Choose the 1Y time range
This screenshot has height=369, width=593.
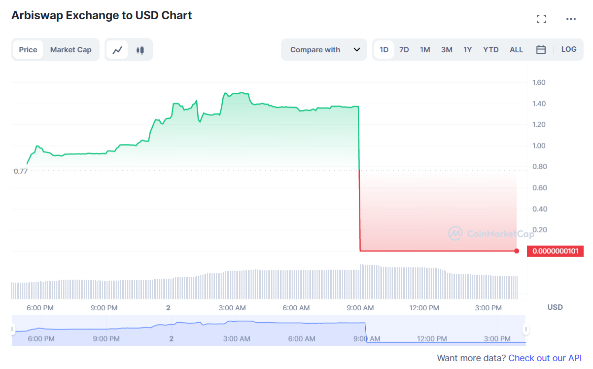pyautogui.click(x=468, y=50)
